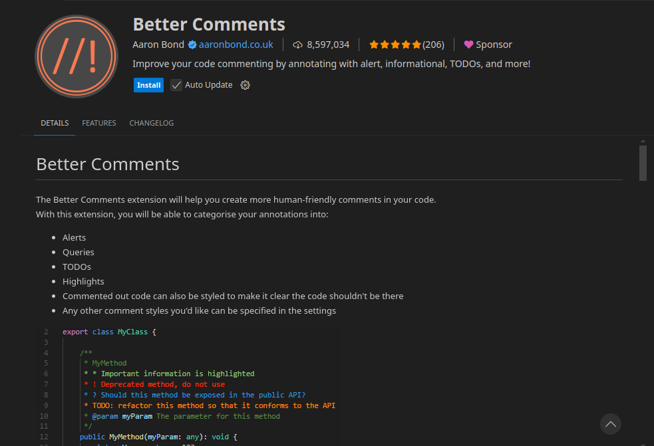This screenshot has width=654, height=446.
Task: Click the Better Comments README heading
Action: click(108, 164)
